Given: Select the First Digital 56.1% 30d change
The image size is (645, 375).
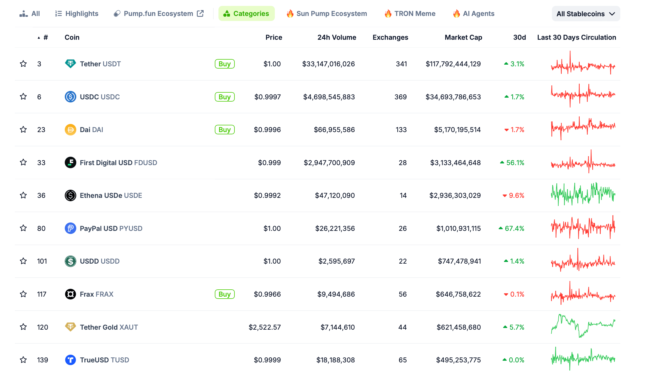Looking at the screenshot, I should point(512,163).
